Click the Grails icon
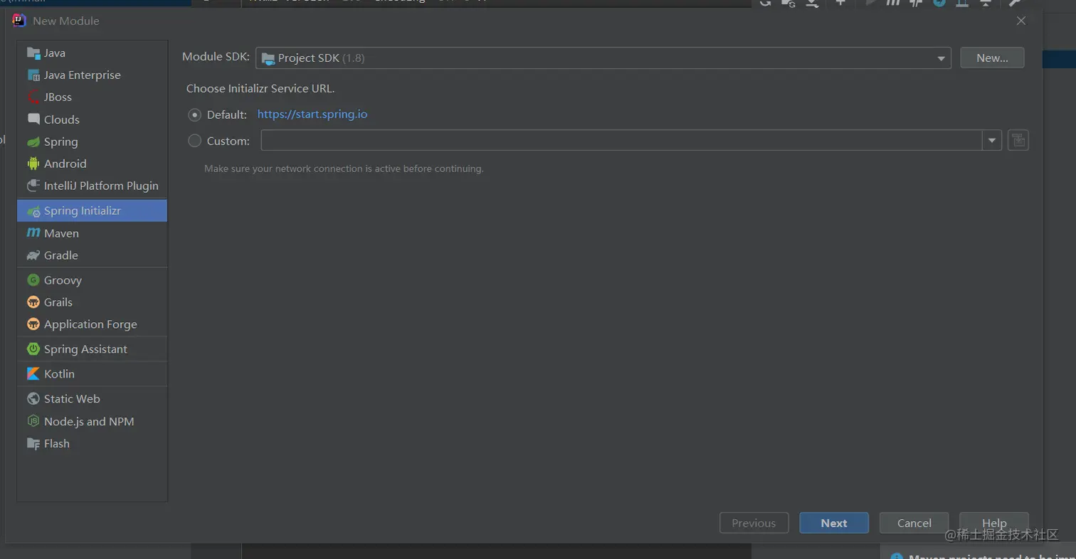The image size is (1076, 559). click(33, 302)
